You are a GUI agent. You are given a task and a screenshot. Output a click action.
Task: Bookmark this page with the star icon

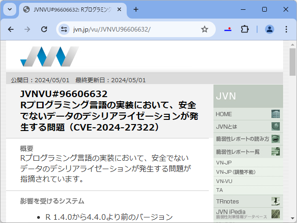tap(204, 29)
